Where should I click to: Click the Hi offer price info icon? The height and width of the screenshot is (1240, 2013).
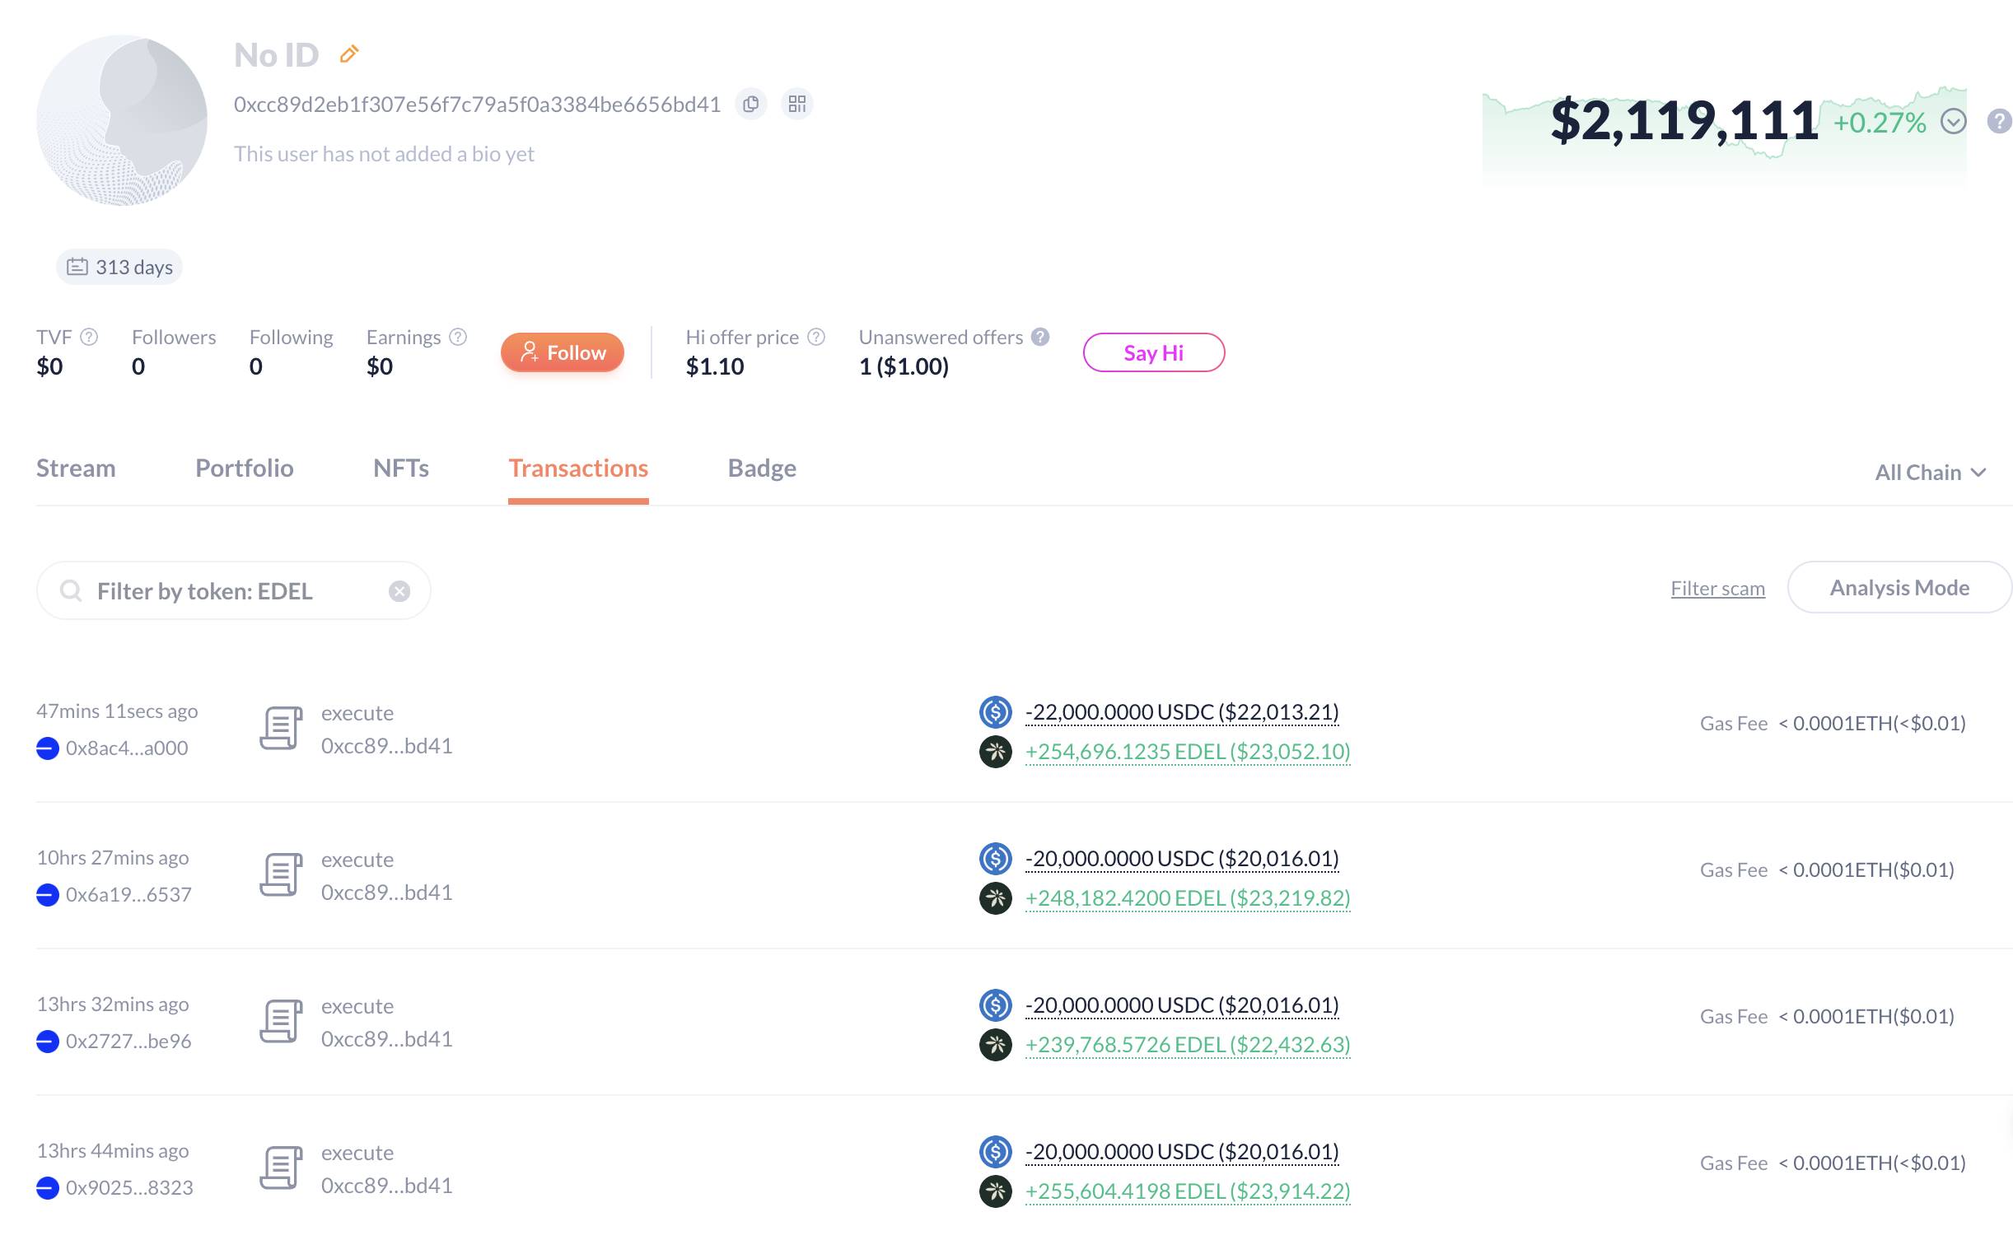click(816, 337)
